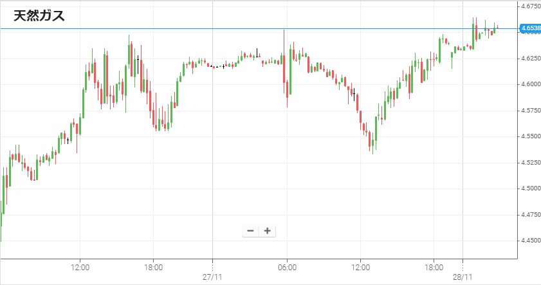Click the 4.6000 price axis label
The image size is (541, 285).
point(529,84)
